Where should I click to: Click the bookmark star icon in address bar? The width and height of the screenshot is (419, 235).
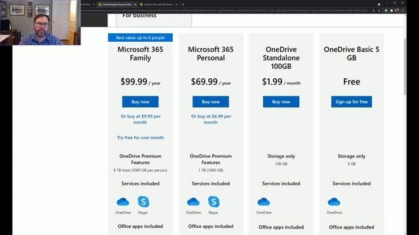pyautogui.click(x=379, y=10)
